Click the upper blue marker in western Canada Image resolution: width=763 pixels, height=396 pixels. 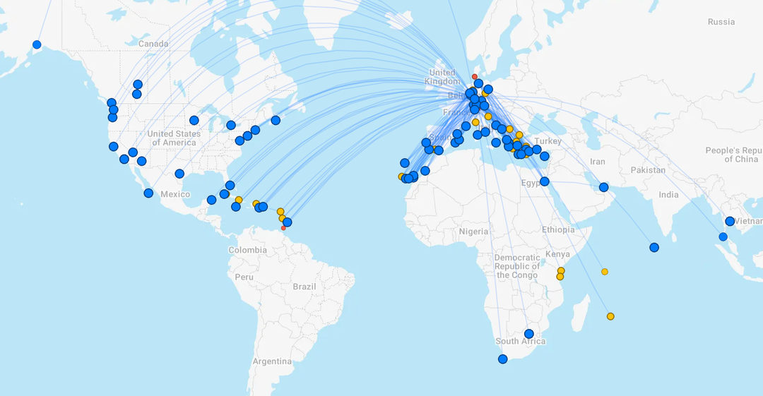pos(138,85)
